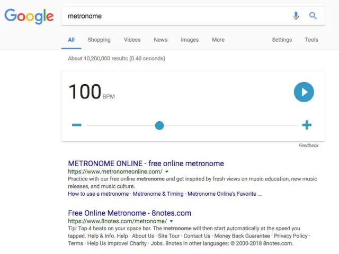Screen dimensions: 339x254
Task: Open the More search categories menu
Action: click(x=218, y=40)
